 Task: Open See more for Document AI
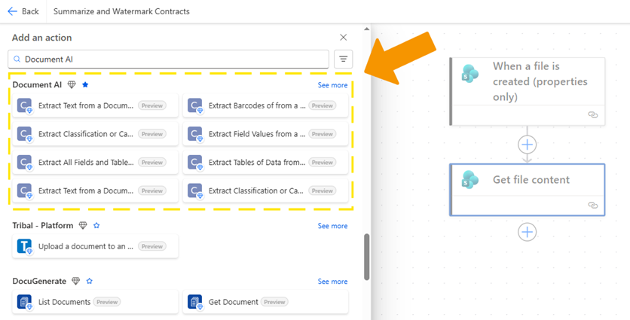[x=332, y=85]
